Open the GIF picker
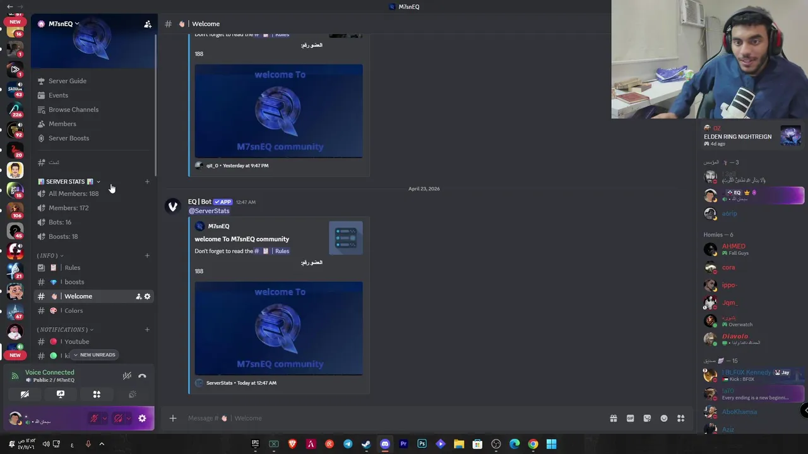This screenshot has height=454, width=808. pyautogui.click(x=630, y=418)
